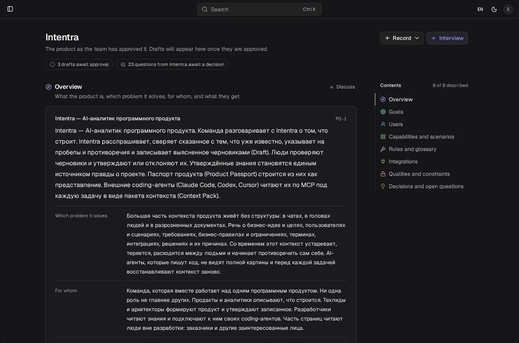
Task: Change language with EN switcher
Action: coord(480,9)
